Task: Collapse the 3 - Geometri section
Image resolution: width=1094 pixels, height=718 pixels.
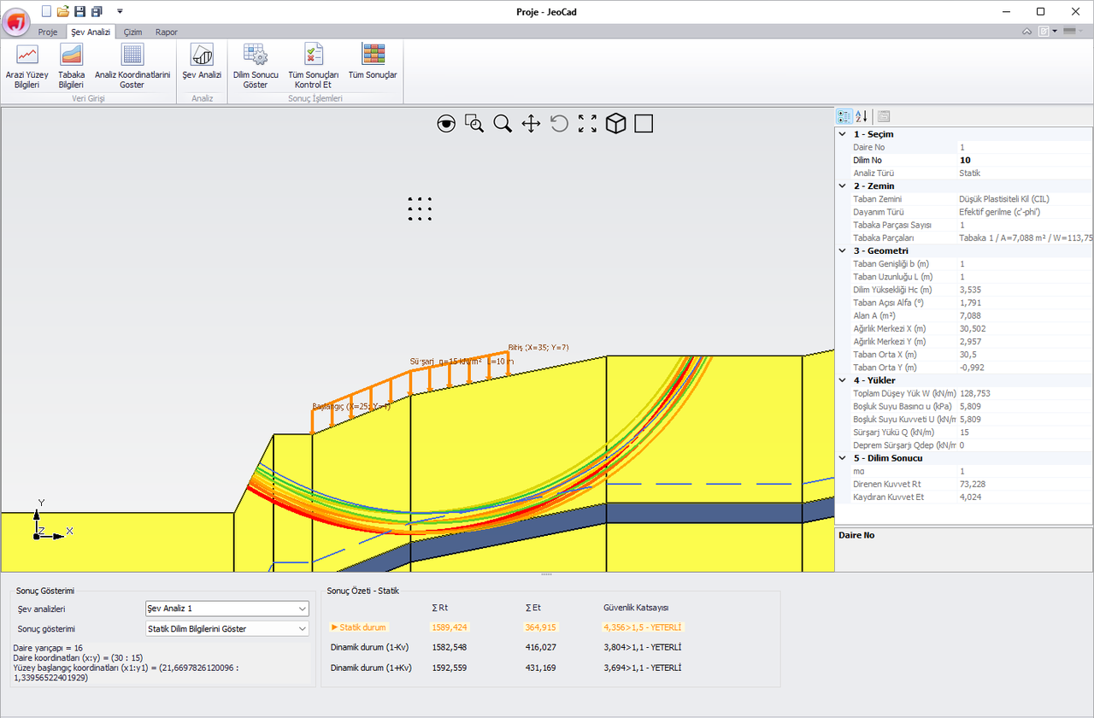Action: (x=844, y=250)
